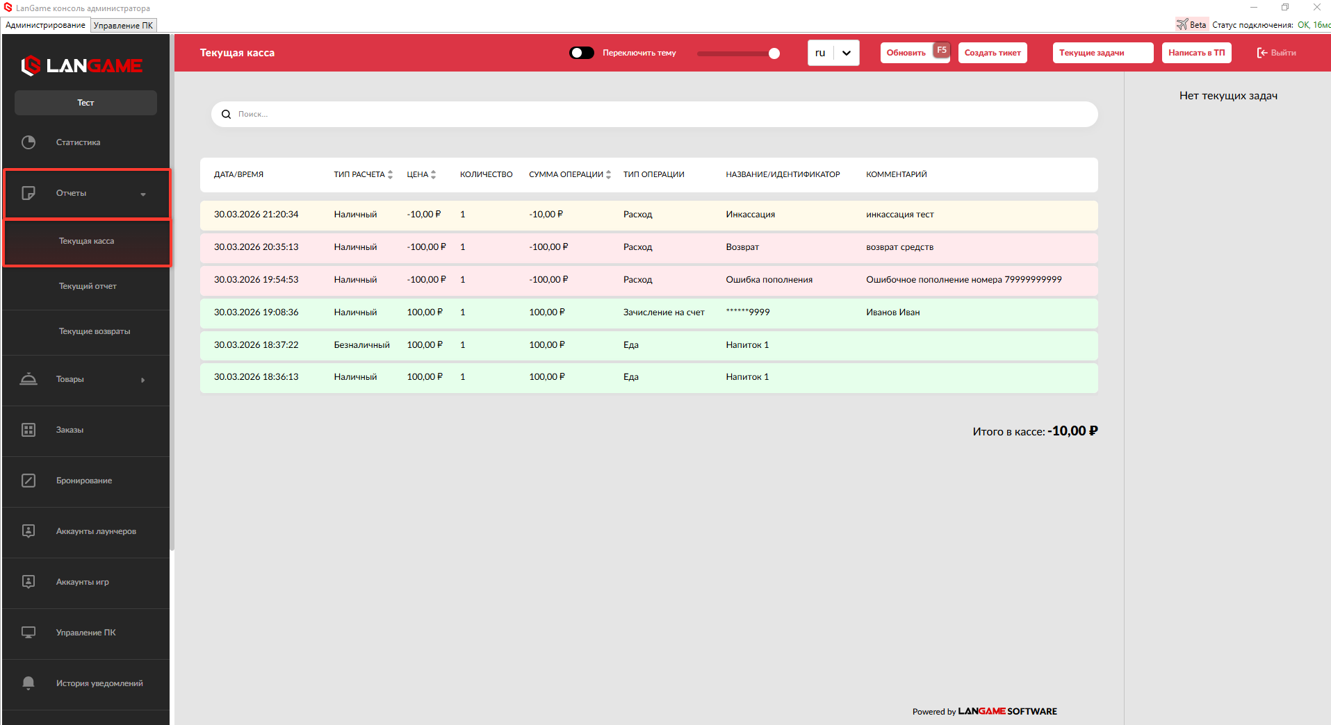Collapse the Отчеты submenu arrow
This screenshot has height=725, width=1331.
143,194
